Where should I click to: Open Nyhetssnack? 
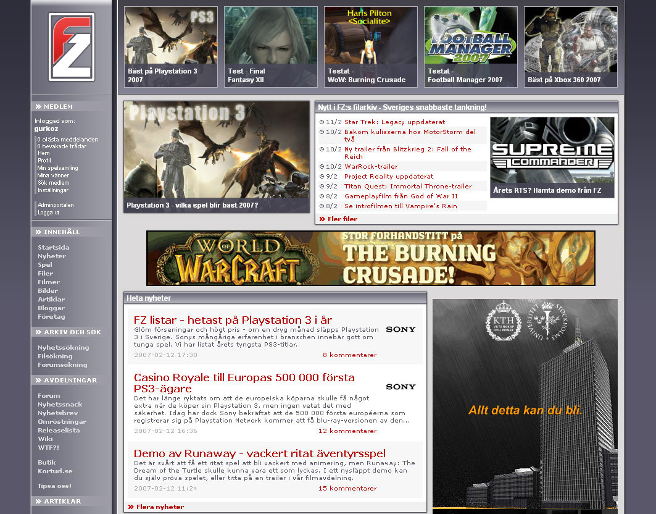(x=60, y=404)
